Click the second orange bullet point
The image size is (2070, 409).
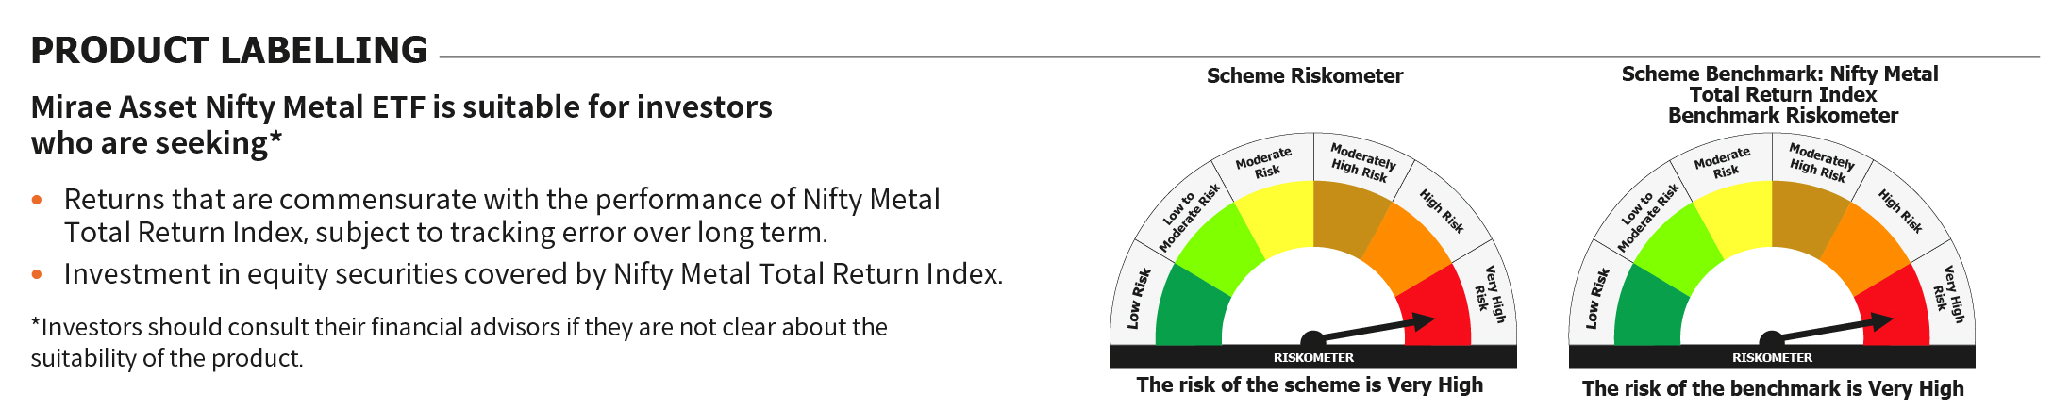(x=37, y=274)
